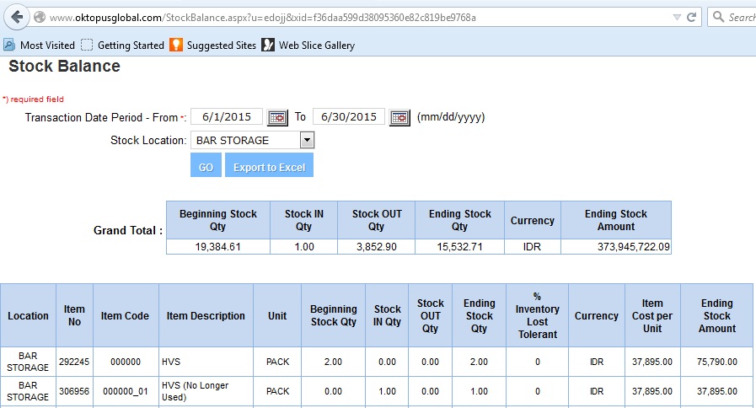Viewport: 756px width, 408px height.
Task: Click the browser address bar URL
Action: point(337,17)
